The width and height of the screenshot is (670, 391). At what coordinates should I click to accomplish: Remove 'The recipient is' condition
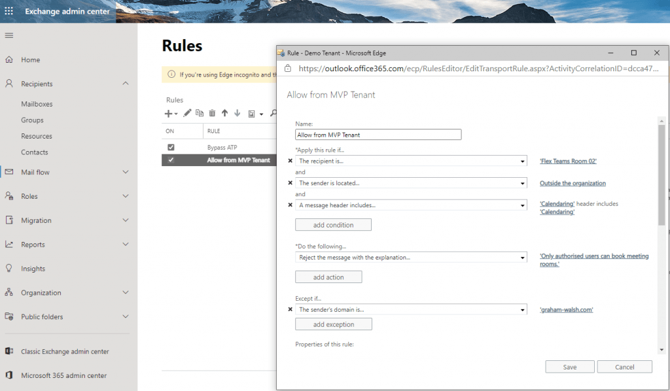pos(290,161)
